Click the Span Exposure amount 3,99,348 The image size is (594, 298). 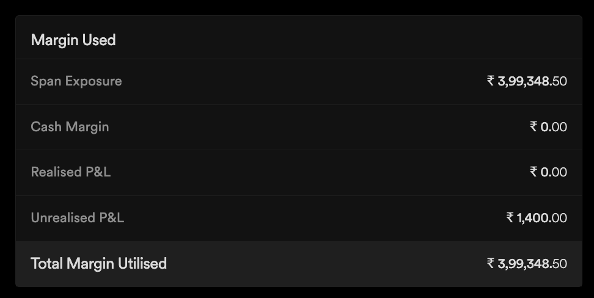(523, 81)
